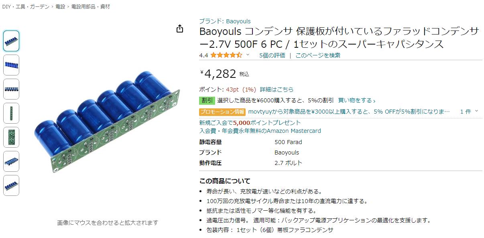The height and width of the screenshot is (238, 484).
Task: Expand the star rating dropdown chevron
Action: [x=248, y=55]
